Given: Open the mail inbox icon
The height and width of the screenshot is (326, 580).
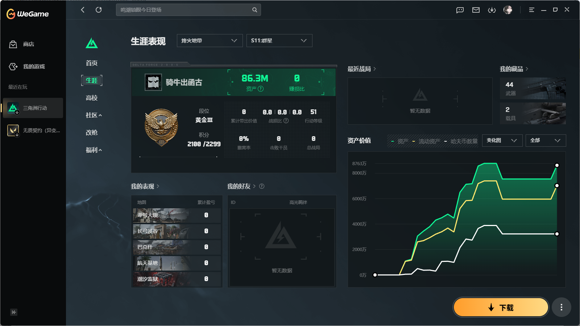Looking at the screenshot, I should [476, 10].
